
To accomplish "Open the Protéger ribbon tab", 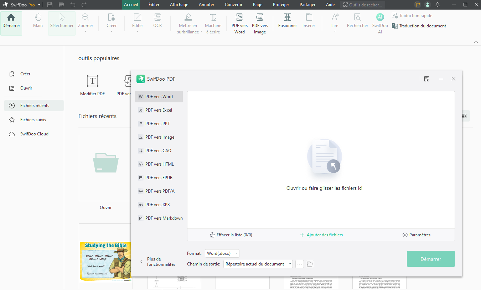I will (x=281, y=5).
